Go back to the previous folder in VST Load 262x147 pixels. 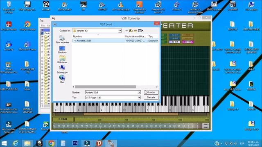(126, 31)
